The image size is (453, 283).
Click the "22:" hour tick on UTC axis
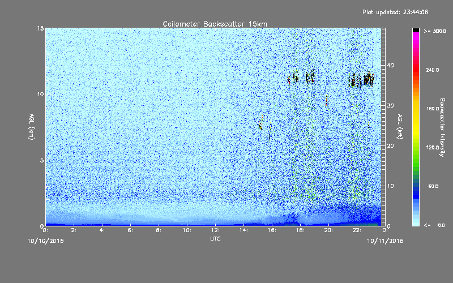click(357, 230)
